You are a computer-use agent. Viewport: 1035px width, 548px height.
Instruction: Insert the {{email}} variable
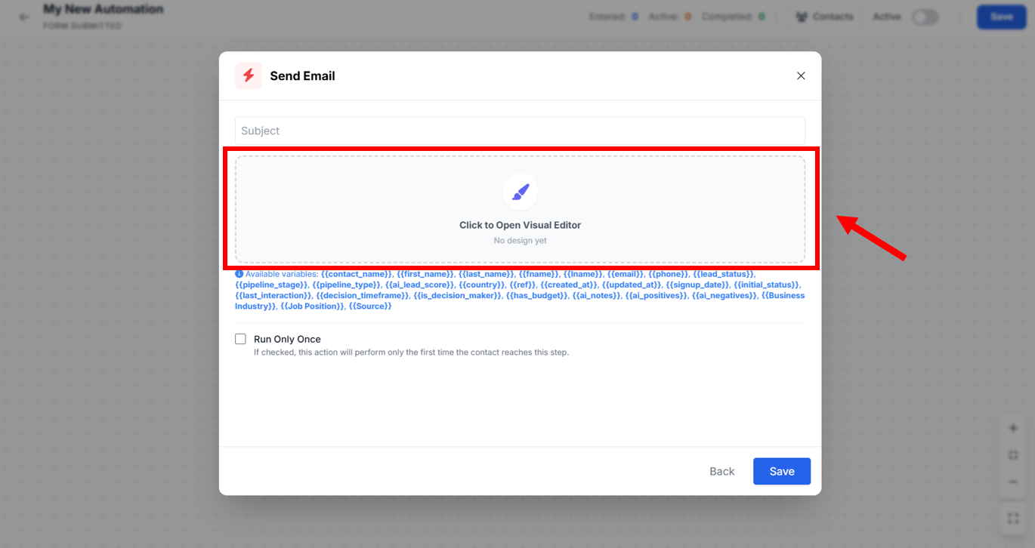(x=625, y=274)
